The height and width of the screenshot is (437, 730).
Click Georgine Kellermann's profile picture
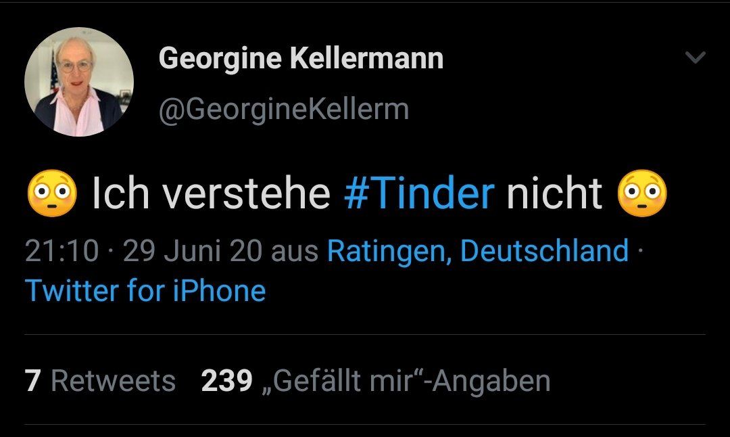tap(78, 82)
